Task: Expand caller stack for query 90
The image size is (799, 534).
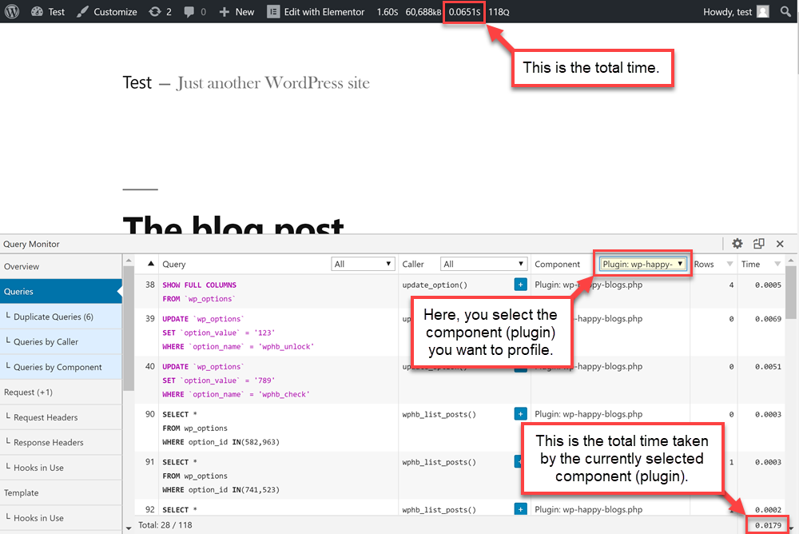Action: [520, 414]
